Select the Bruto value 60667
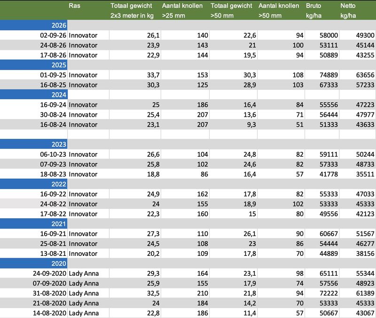The height and width of the screenshot is (318, 376). (329, 233)
